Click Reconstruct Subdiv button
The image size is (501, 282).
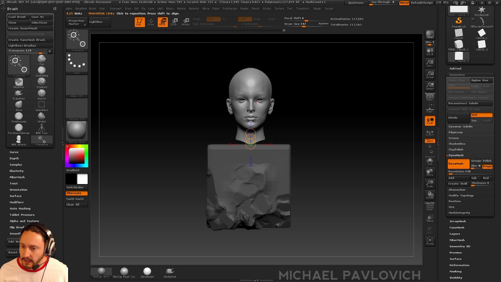pos(470,103)
